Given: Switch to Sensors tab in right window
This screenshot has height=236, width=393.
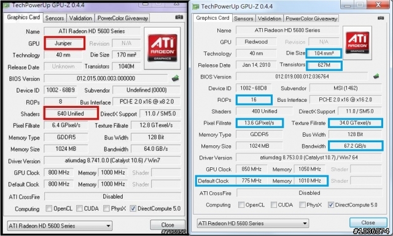Looking at the screenshot, I should click(x=244, y=19).
